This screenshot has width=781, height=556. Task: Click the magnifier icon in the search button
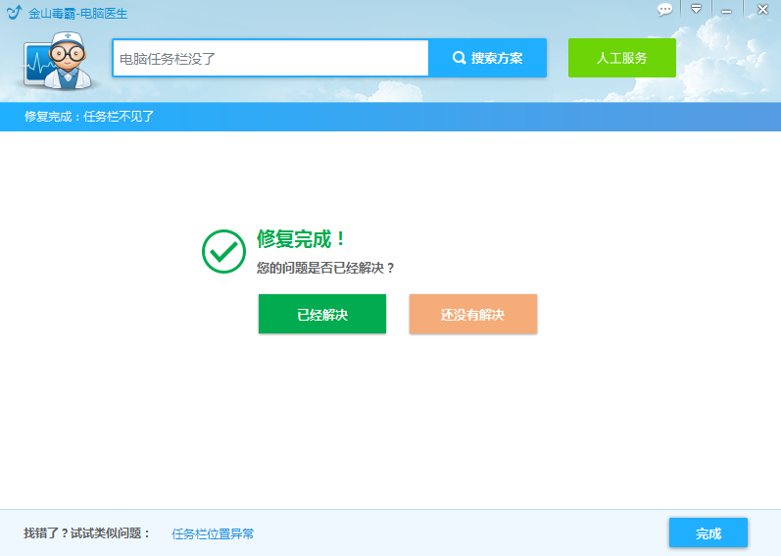click(x=459, y=59)
